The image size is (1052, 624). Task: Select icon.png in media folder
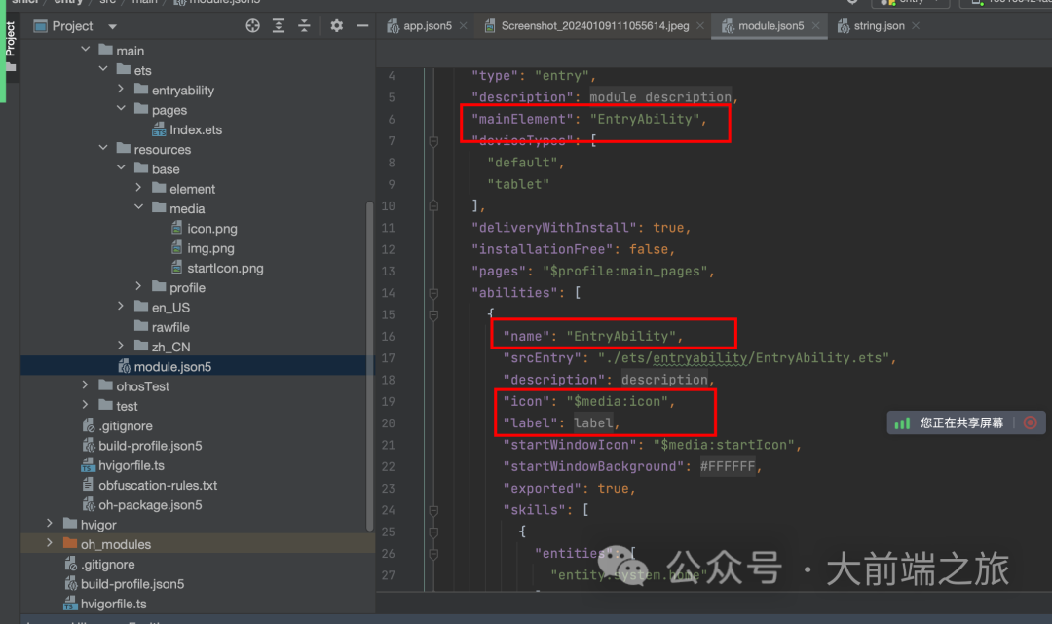[212, 229]
